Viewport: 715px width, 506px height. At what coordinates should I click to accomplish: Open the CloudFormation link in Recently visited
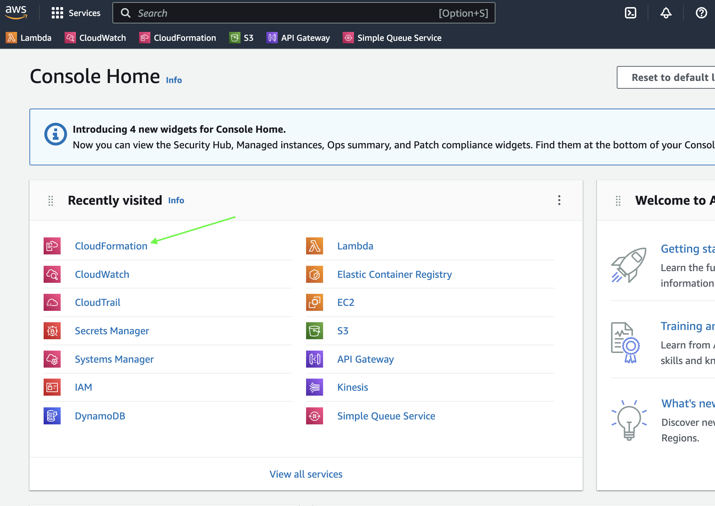point(111,246)
